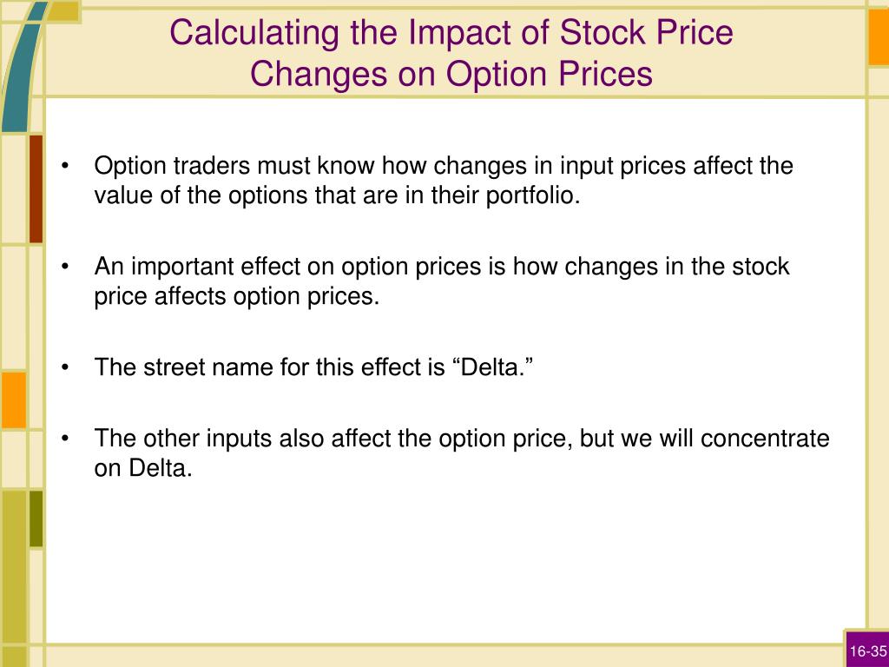This screenshot has width=889, height=667.
Task: Click the bullet dot before "The other inputs"
Action: [x=66, y=439]
